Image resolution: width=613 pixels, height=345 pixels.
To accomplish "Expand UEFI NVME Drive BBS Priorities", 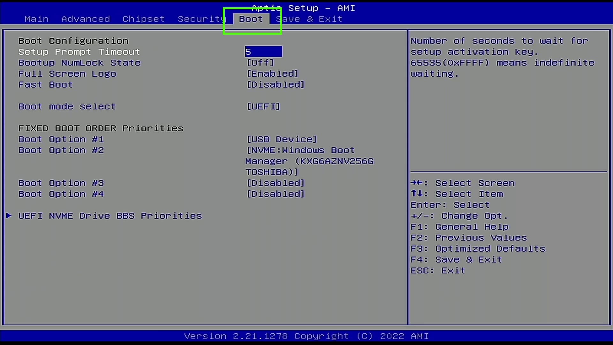I will [x=110, y=215].
